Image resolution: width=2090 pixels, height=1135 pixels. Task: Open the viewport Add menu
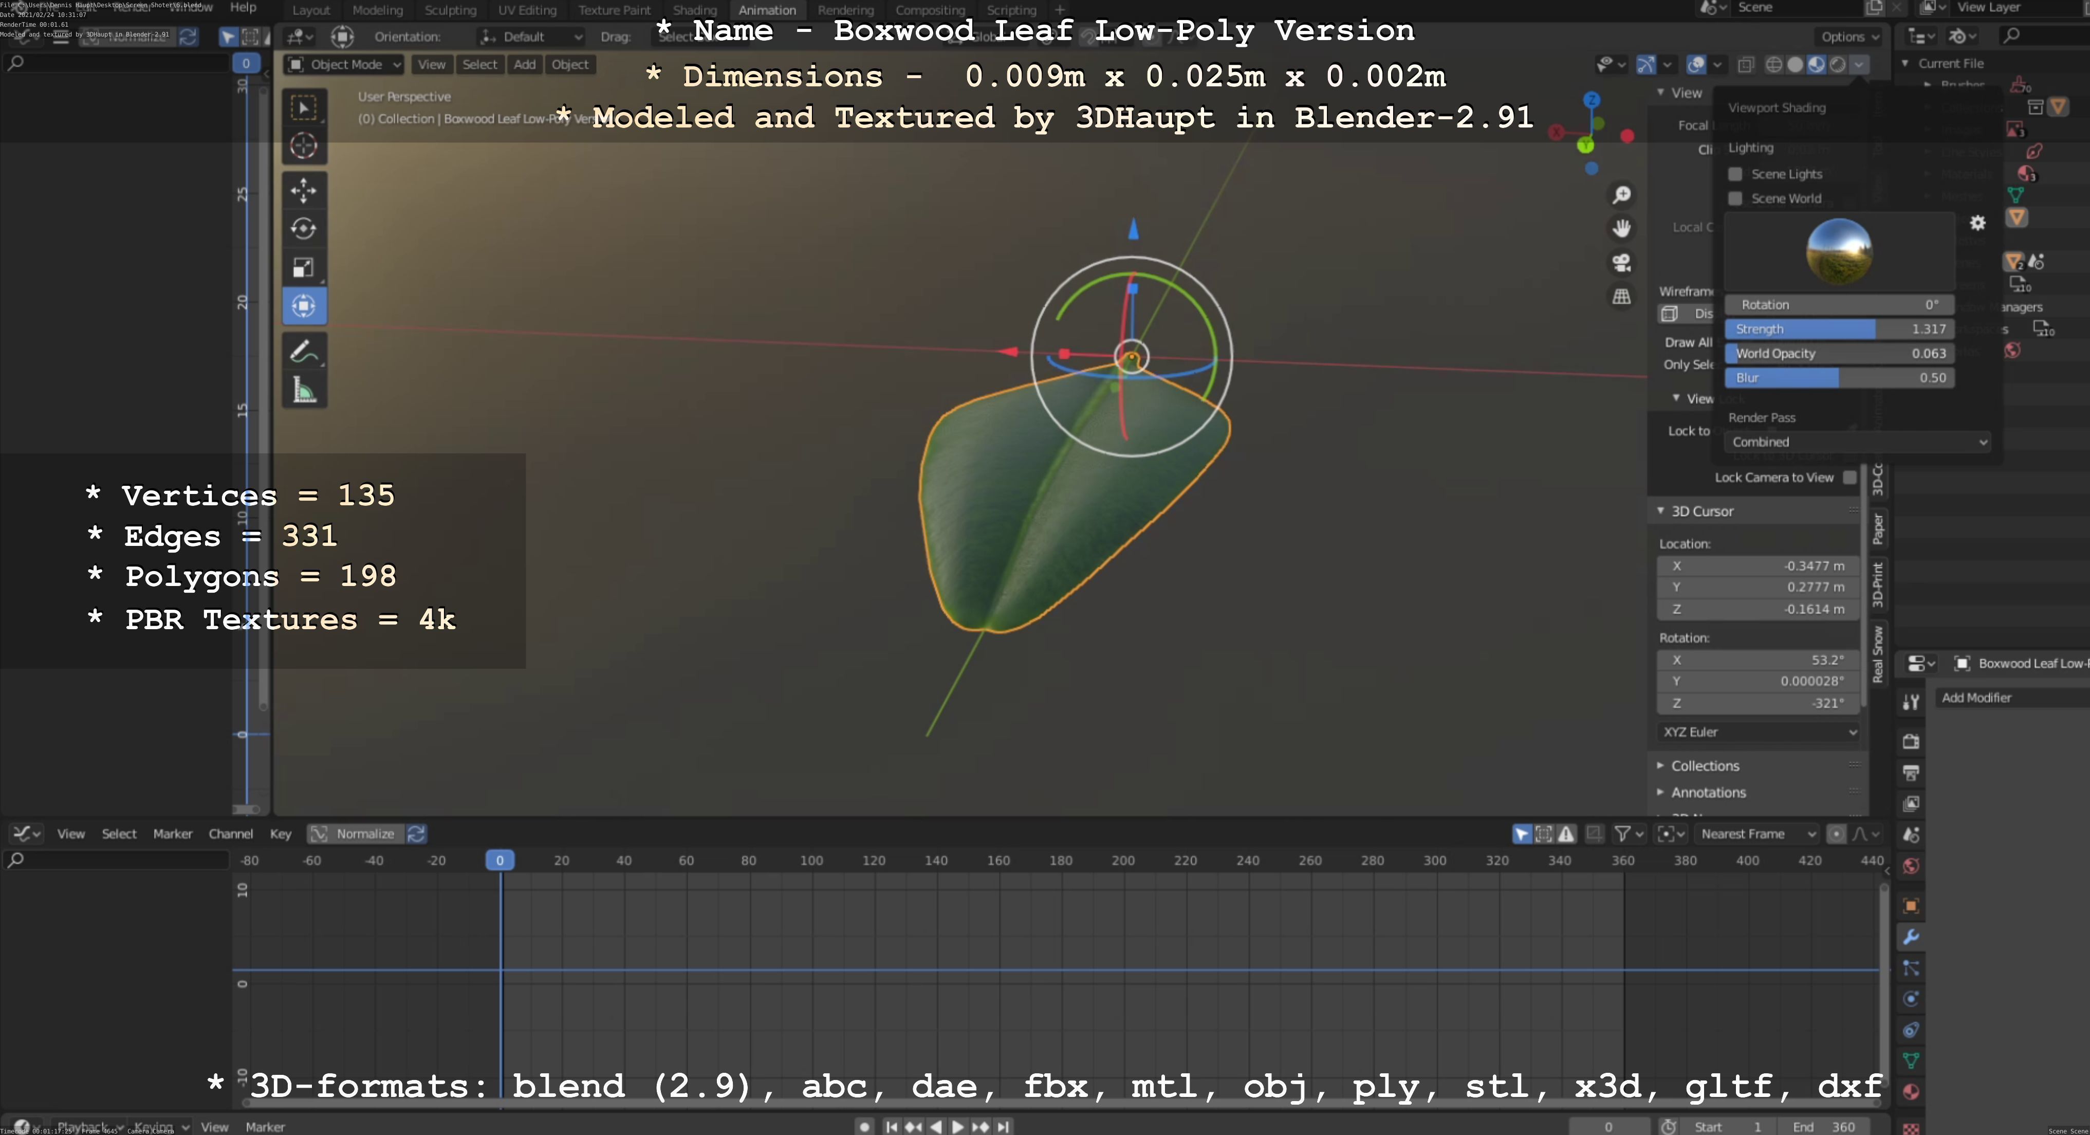tap(524, 65)
